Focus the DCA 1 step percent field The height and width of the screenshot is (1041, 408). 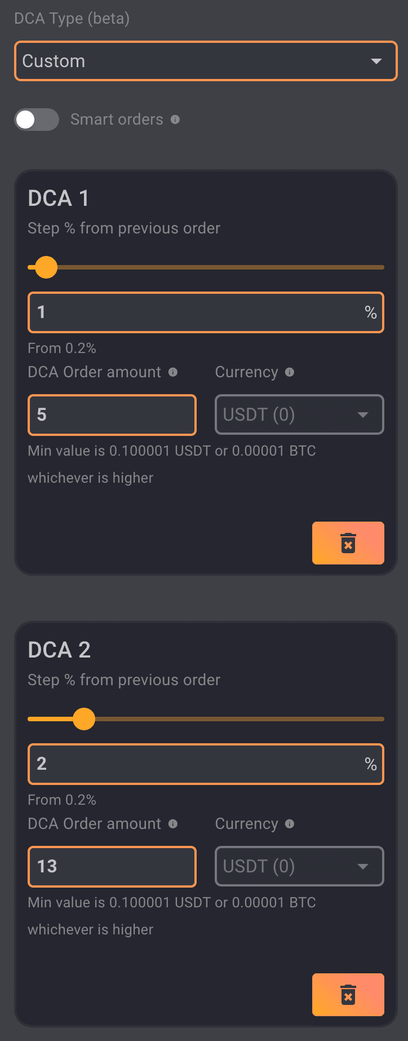[x=197, y=312]
